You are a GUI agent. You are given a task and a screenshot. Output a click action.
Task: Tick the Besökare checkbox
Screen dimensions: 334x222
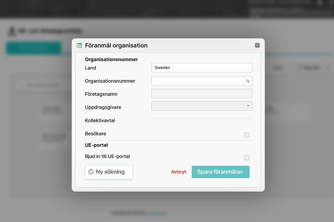pyautogui.click(x=246, y=135)
